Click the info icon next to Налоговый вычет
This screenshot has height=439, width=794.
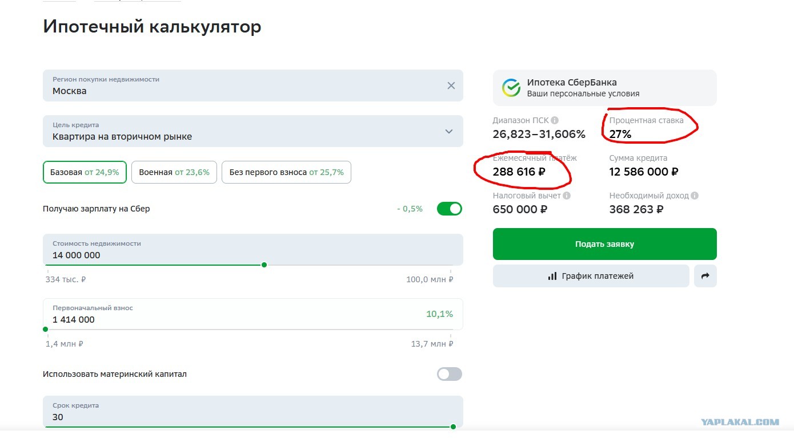tap(567, 196)
